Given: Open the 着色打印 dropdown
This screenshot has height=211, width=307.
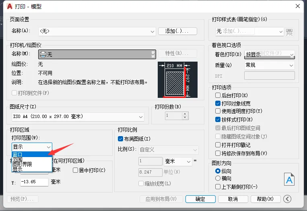Looking at the screenshot, I should pyautogui.click(x=270, y=54).
